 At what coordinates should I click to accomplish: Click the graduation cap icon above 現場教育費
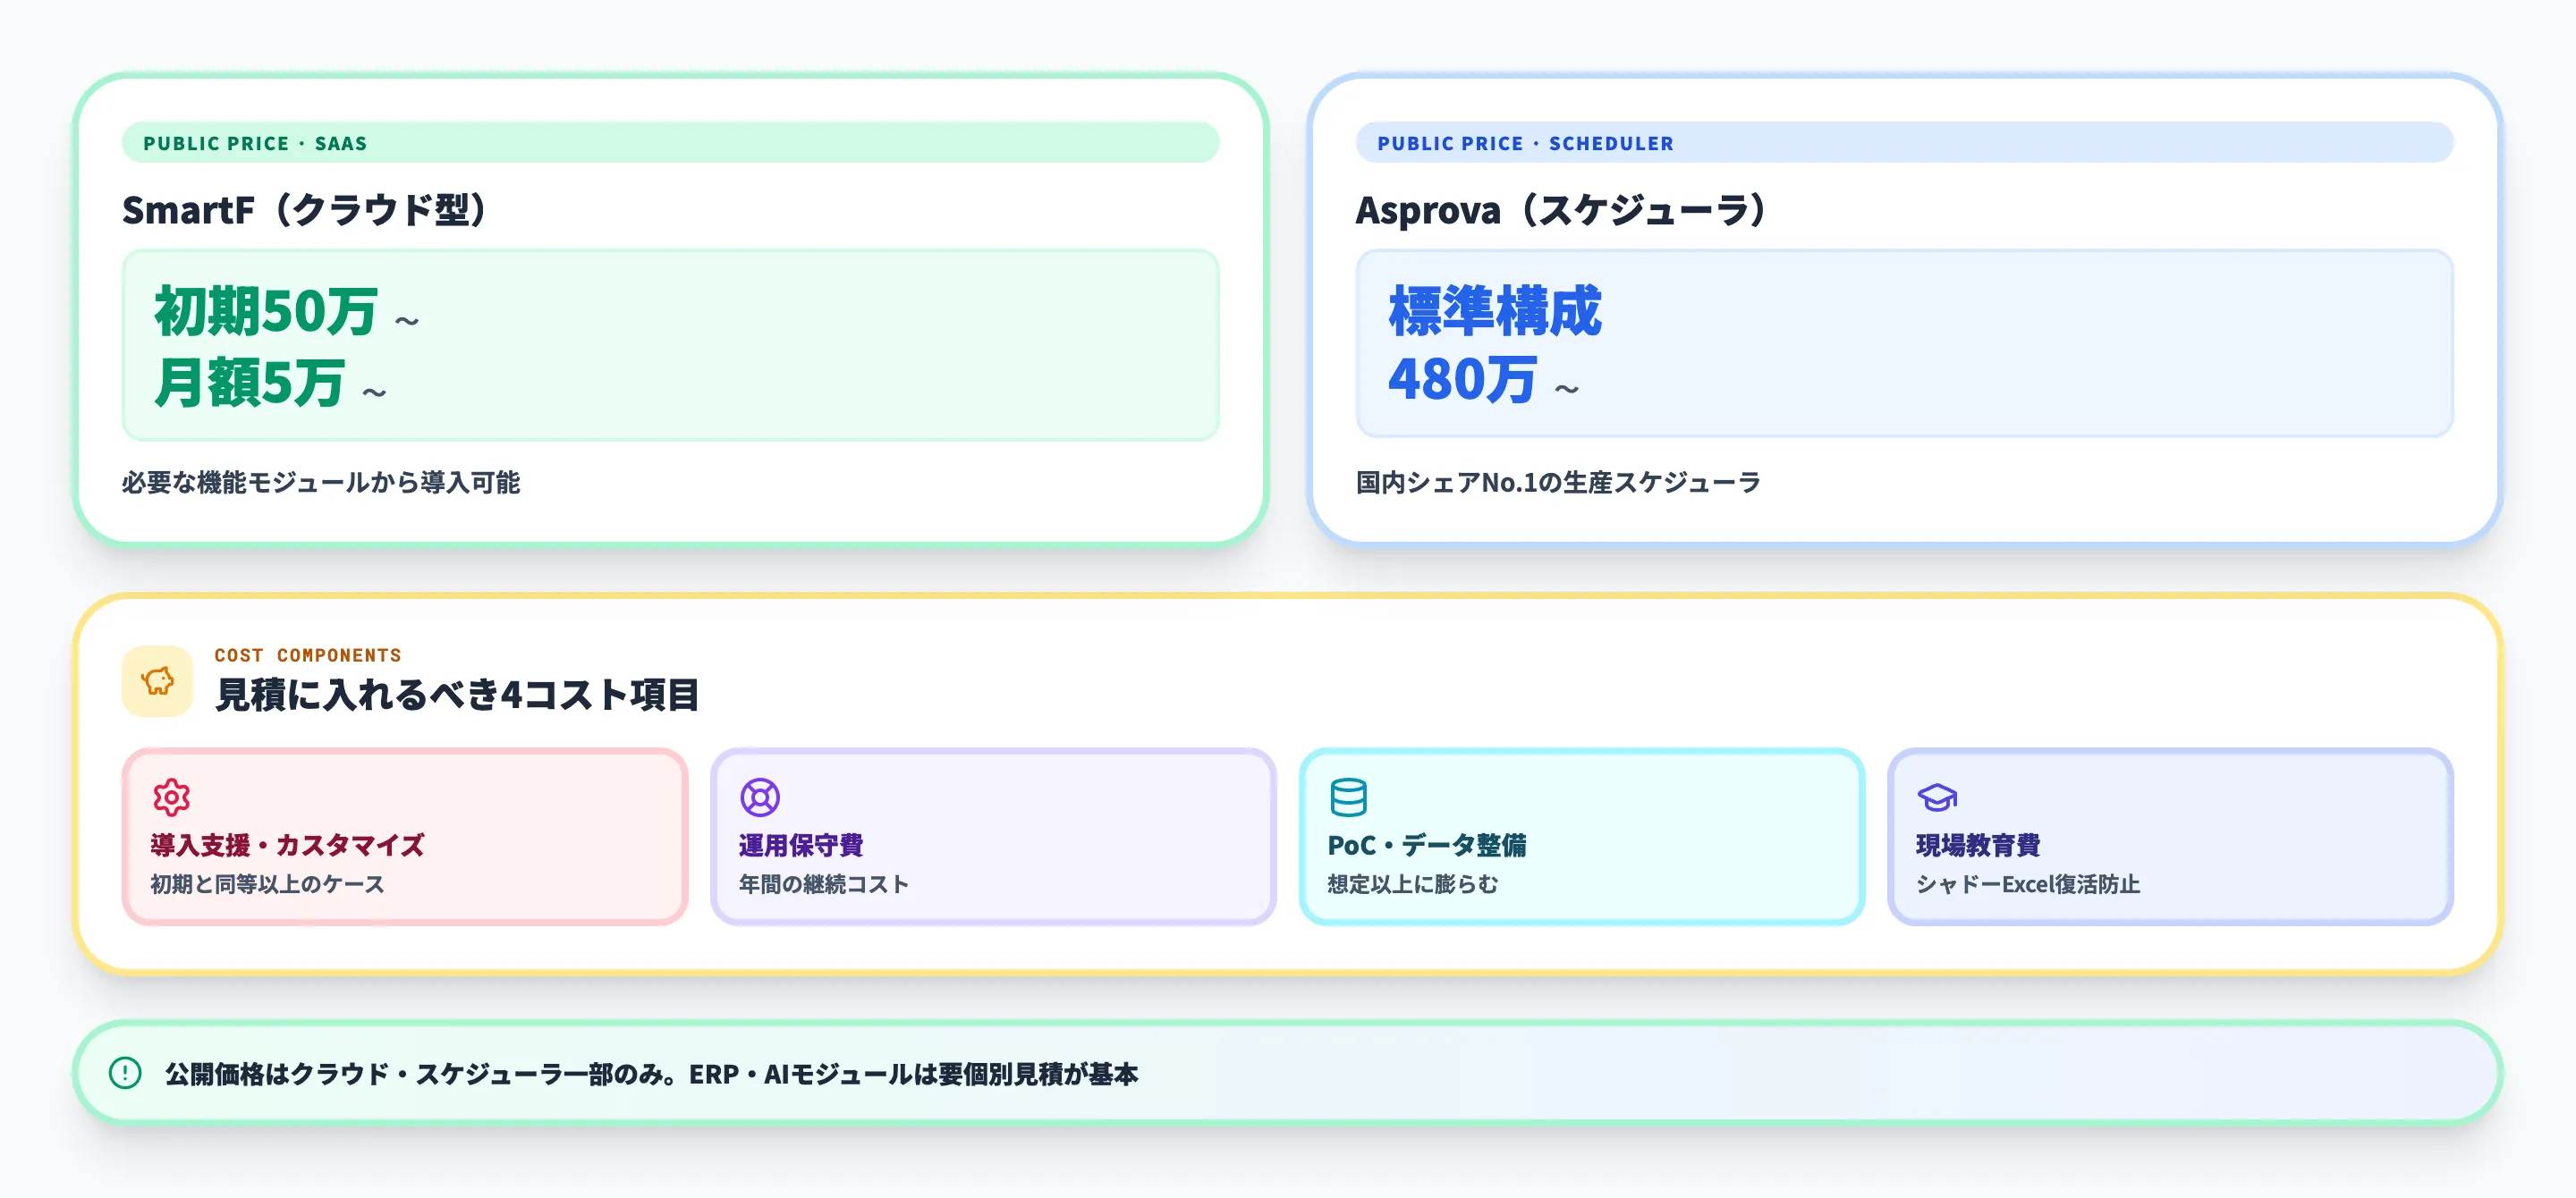coord(1937,797)
